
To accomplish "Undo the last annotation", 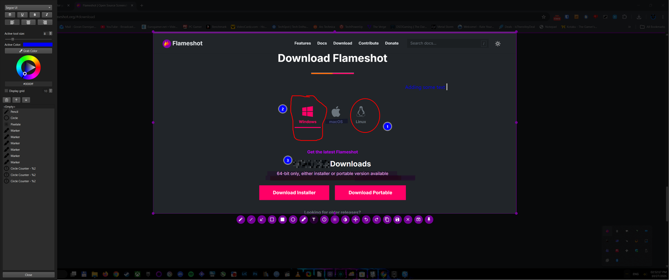I will click(366, 219).
